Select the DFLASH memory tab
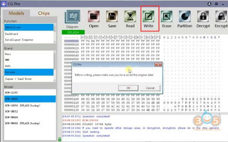228x142 pixels. (x=73, y=32)
